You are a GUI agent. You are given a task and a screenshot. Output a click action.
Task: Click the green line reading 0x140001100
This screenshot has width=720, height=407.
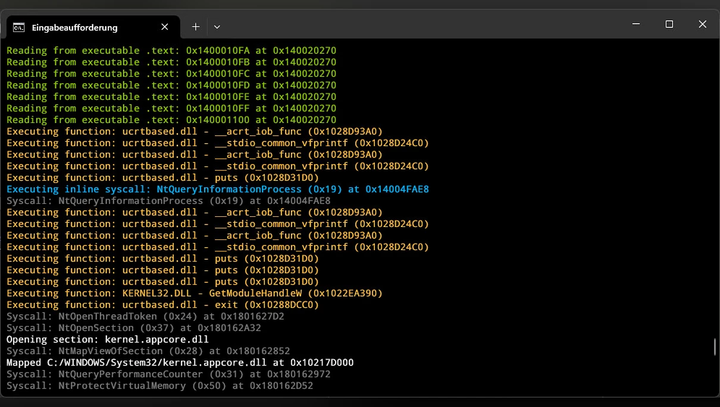click(171, 120)
